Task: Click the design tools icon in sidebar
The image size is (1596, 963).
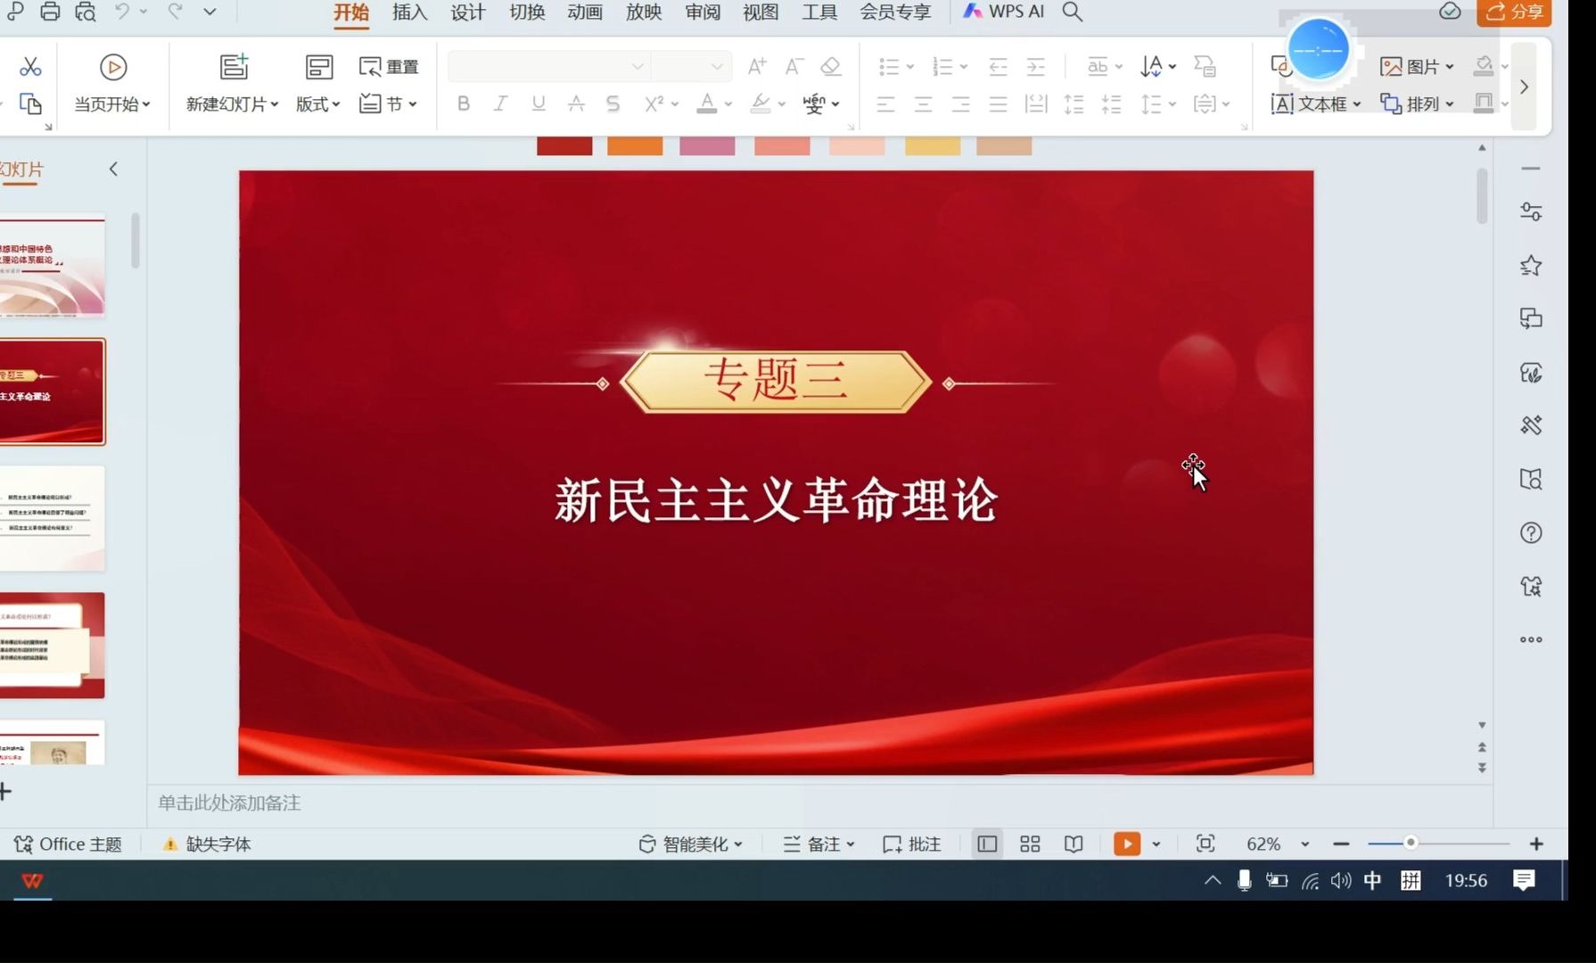Action: click(x=1531, y=425)
